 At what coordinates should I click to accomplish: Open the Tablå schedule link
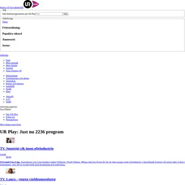(x=8, y=102)
